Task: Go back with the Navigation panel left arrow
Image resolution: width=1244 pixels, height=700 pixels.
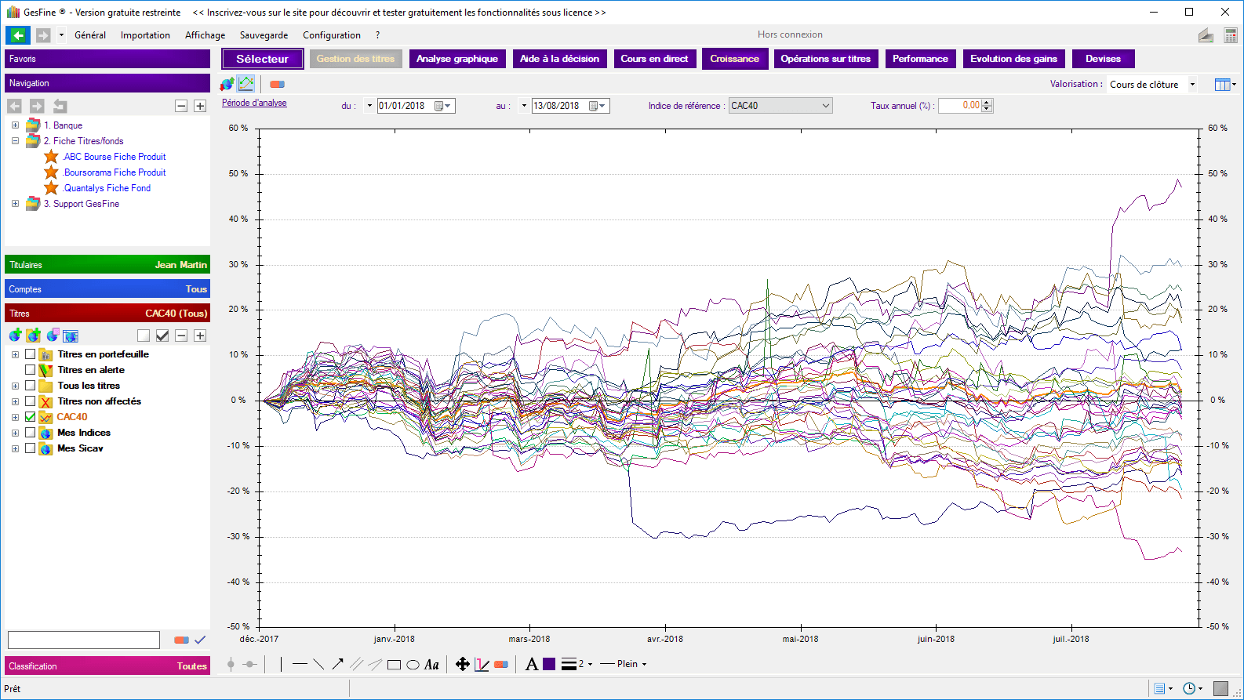Action: [x=14, y=106]
